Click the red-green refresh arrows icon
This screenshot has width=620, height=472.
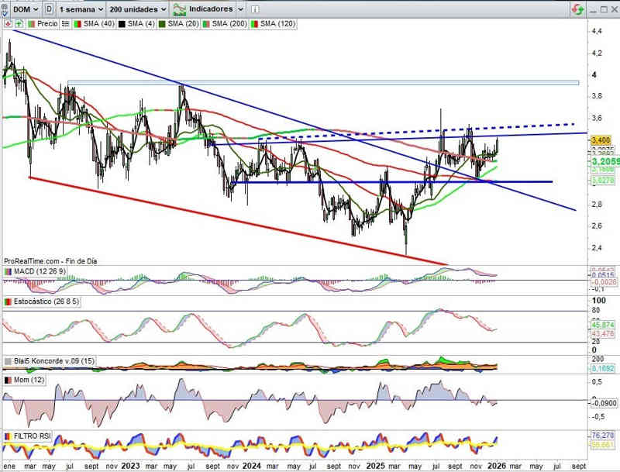coord(577,9)
